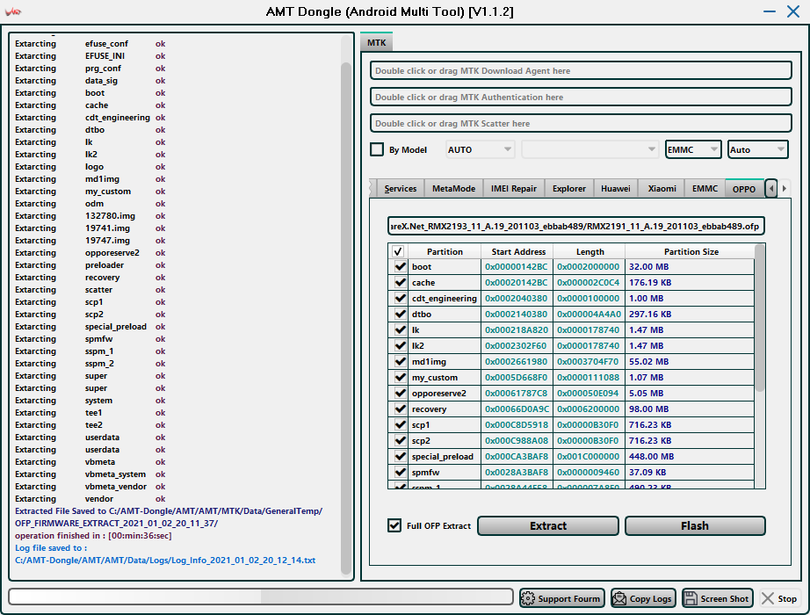This screenshot has height=615, width=810.
Task: Click the Length column header
Action: tap(590, 251)
